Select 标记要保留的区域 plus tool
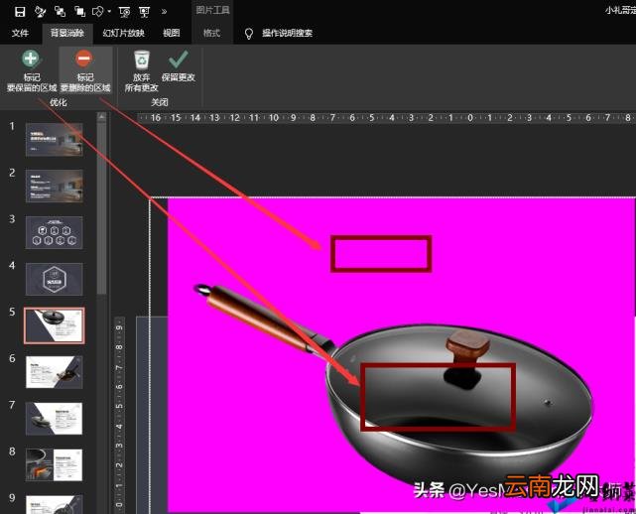 coord(31,70)
